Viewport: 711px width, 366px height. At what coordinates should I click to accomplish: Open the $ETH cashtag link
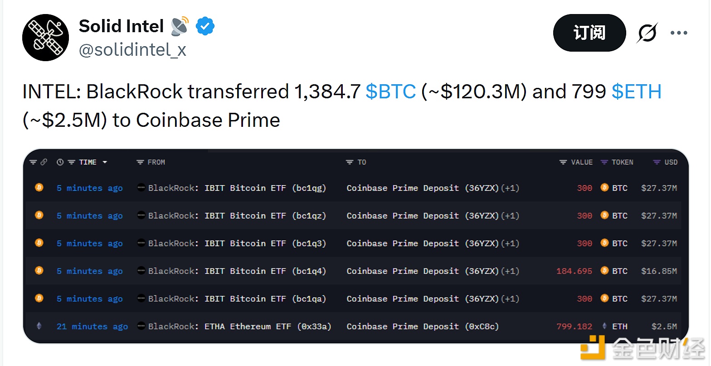[x=637, y=91]
